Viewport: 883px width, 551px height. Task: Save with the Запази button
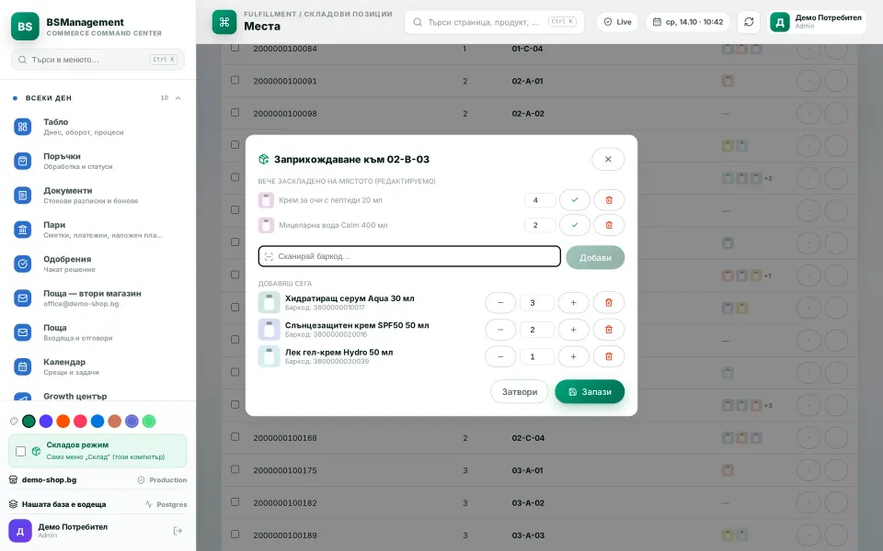(x=590, y=392)
